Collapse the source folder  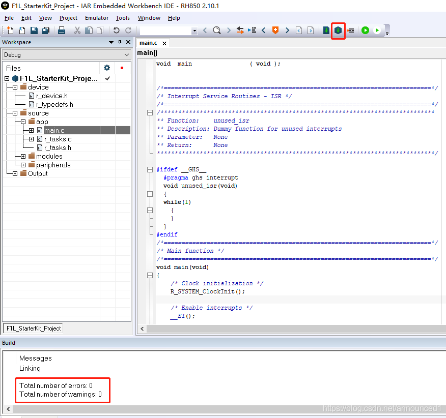pyautogui.click(x=15, y=113)
